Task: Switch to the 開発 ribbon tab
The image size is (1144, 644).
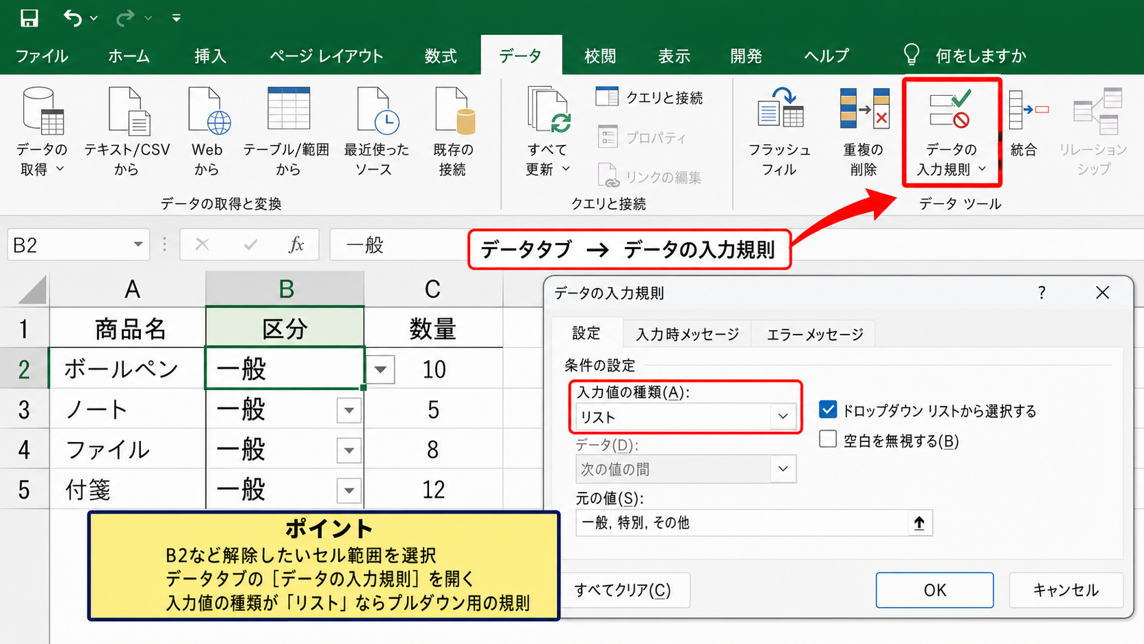Action: pyautogui.click(x=746, y=55)
